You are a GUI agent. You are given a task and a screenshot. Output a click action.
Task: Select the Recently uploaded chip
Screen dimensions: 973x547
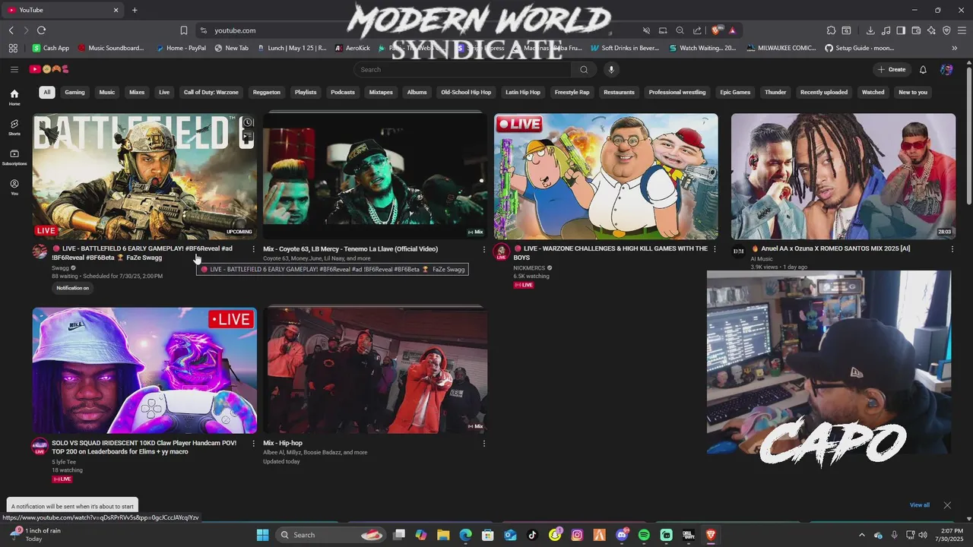[824, 92]
